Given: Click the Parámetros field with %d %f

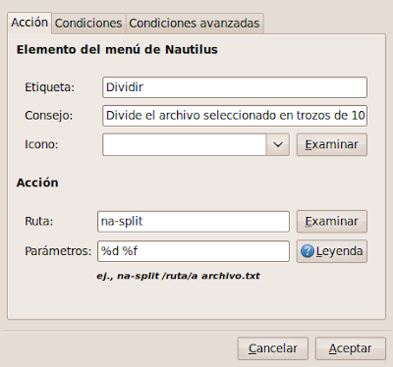Looking at the screenshot, I should click(194, 251).
